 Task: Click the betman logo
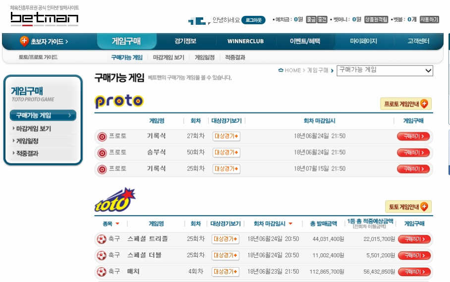click(x=44, y=19)
